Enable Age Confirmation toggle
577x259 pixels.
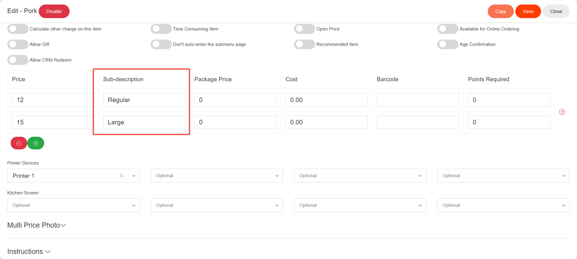[448, 44]
